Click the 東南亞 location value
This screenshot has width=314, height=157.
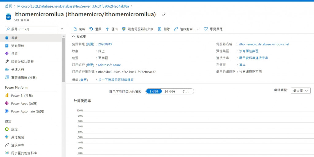(x=103, y=58)
